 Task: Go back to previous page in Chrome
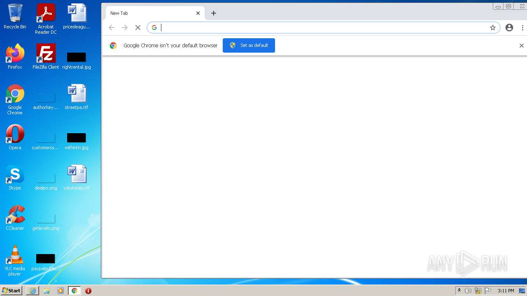pyautogui.click(x=112, y=28)
